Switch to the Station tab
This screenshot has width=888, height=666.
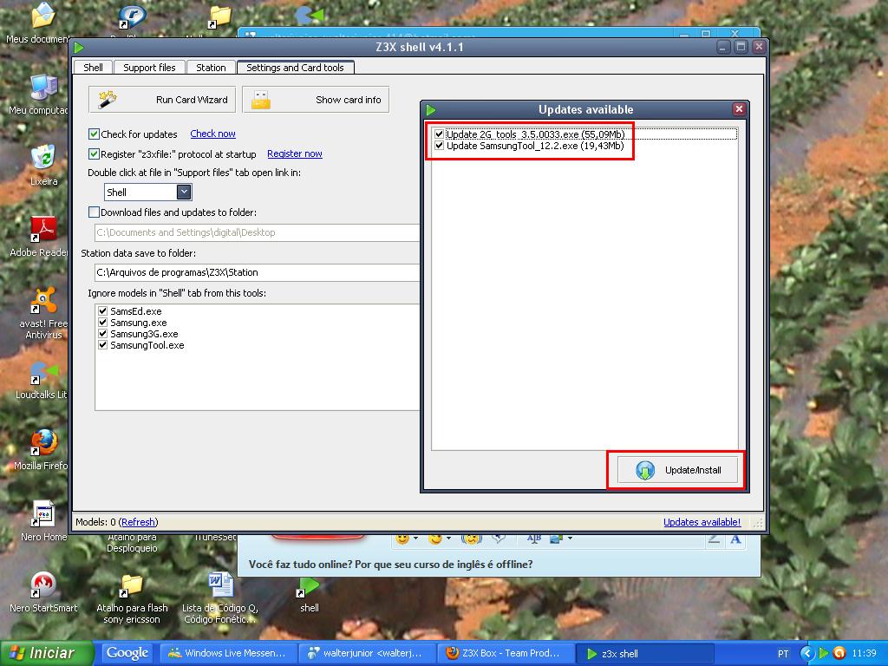click(x=211, y=68)
